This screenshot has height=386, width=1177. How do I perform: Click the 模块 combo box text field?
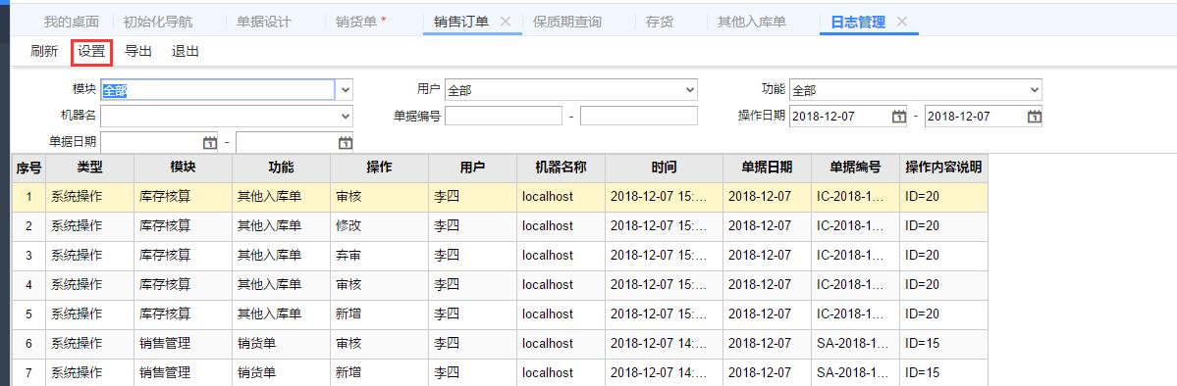coord(218,90)
